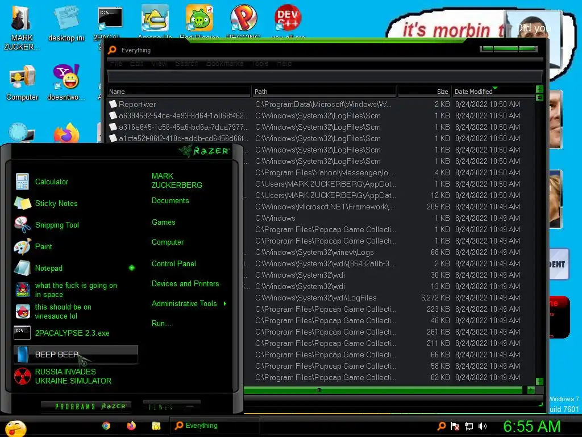582x437 pixels.
Task: Click the volume speaker tray icon
Action: click(483, 426)
